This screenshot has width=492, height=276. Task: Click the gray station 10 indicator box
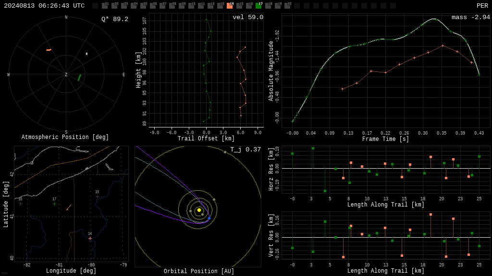[x=191, y=6]
